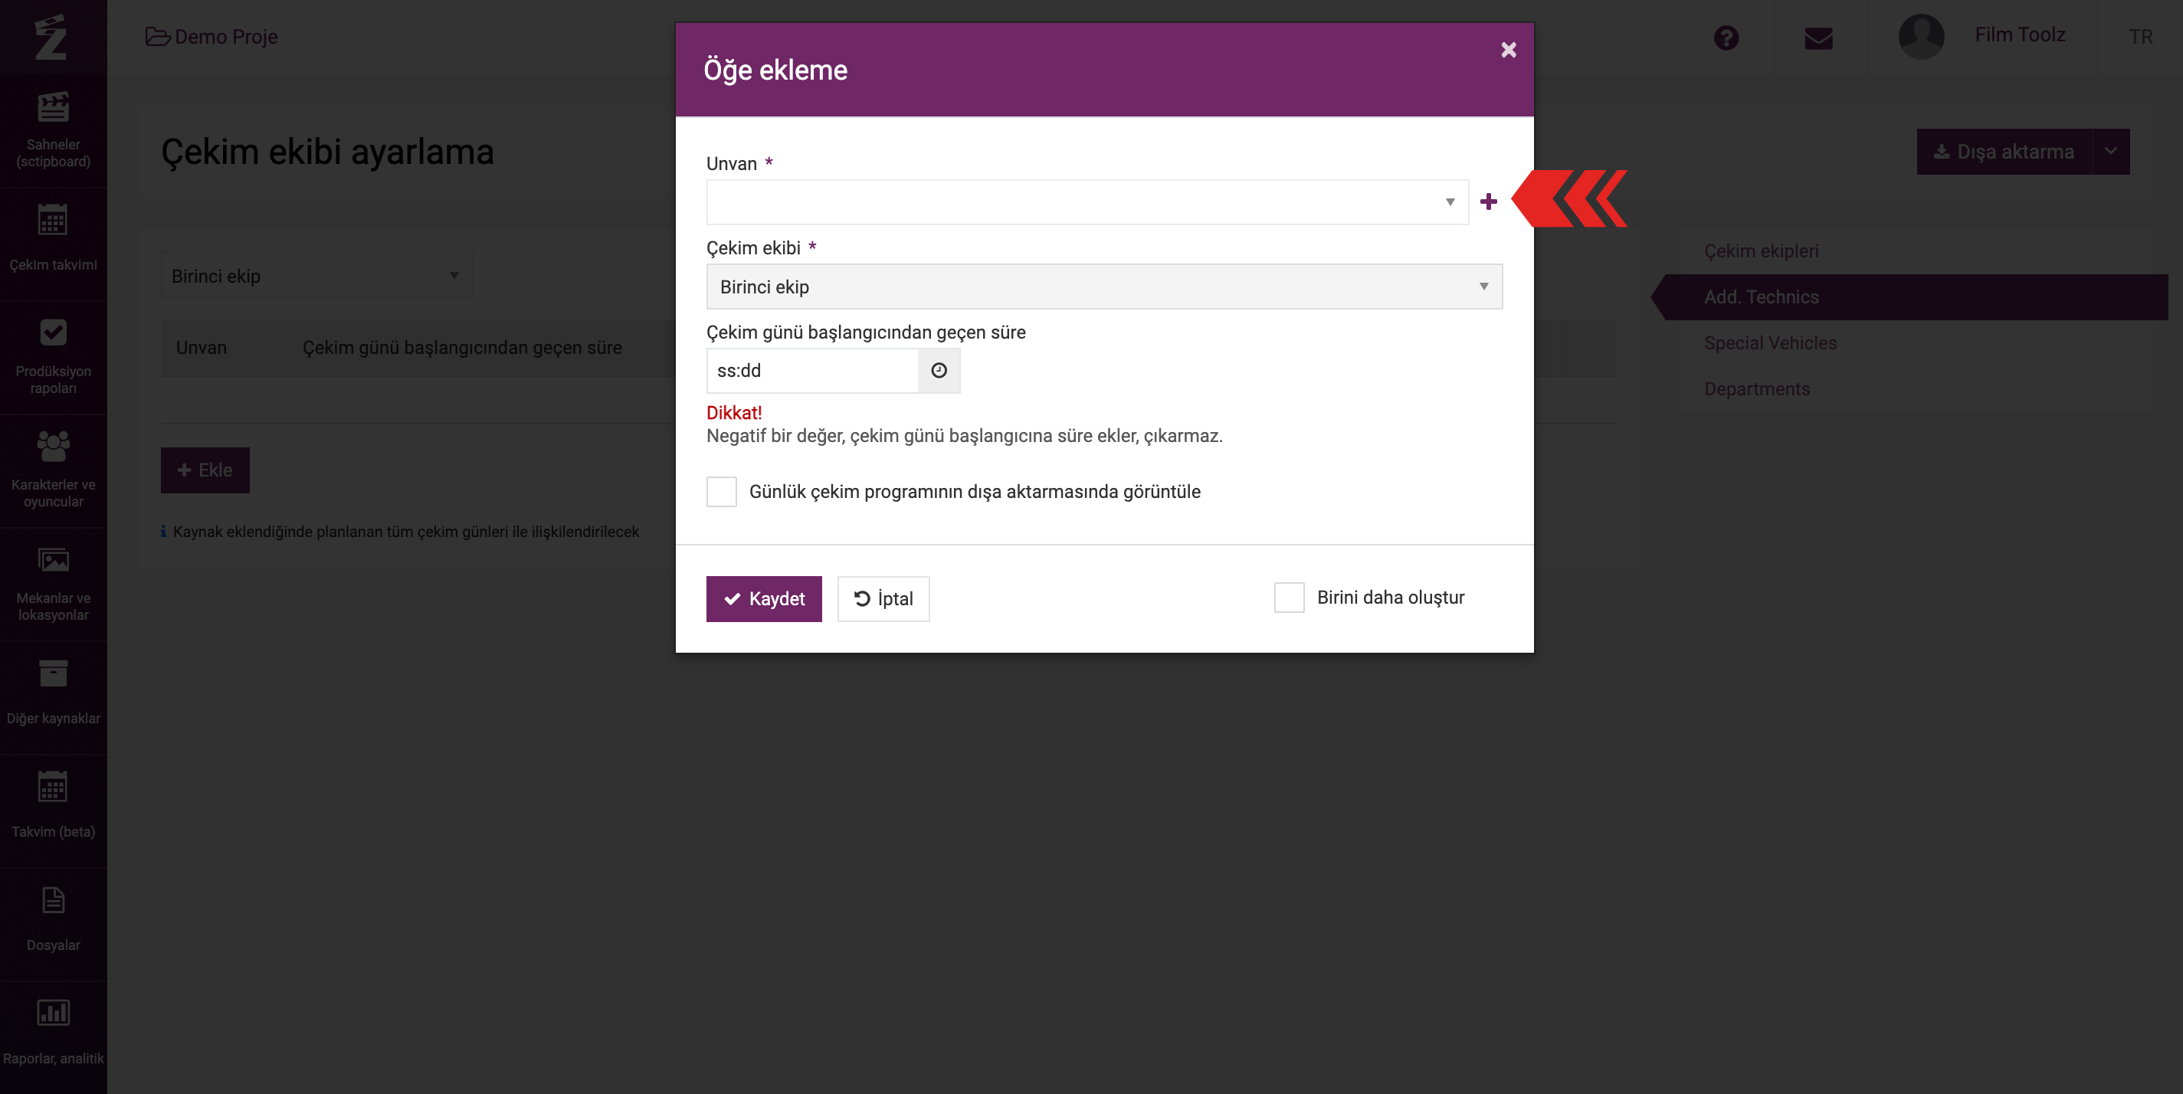This screenshot has width=2183, height=1094.
Task: Click the ss:dd time input field
Action: coord(813,370)
